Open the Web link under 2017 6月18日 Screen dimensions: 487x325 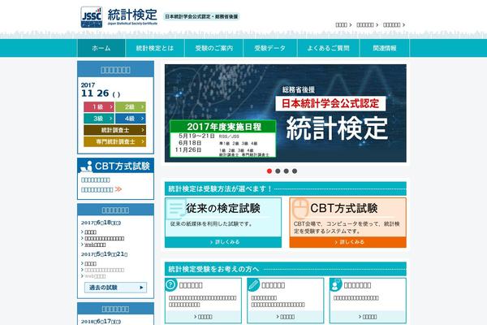[95, 245]
